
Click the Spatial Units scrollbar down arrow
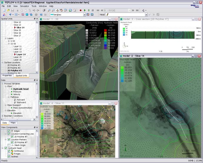[x=37, y=72]
